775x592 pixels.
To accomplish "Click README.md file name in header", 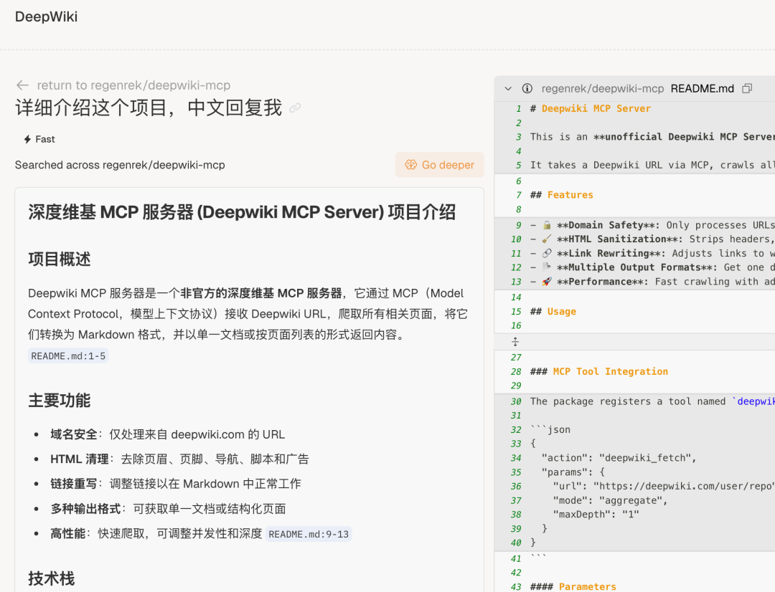I will pyautogui.click(x=703, y=89).
